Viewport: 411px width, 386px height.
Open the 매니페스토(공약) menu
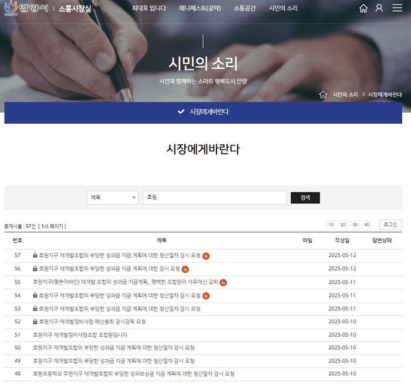200,8
